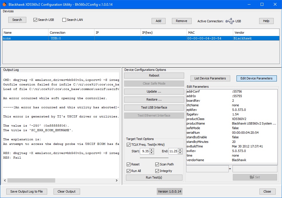Click the Update ... button
The image size is (282, 198).
154,91
